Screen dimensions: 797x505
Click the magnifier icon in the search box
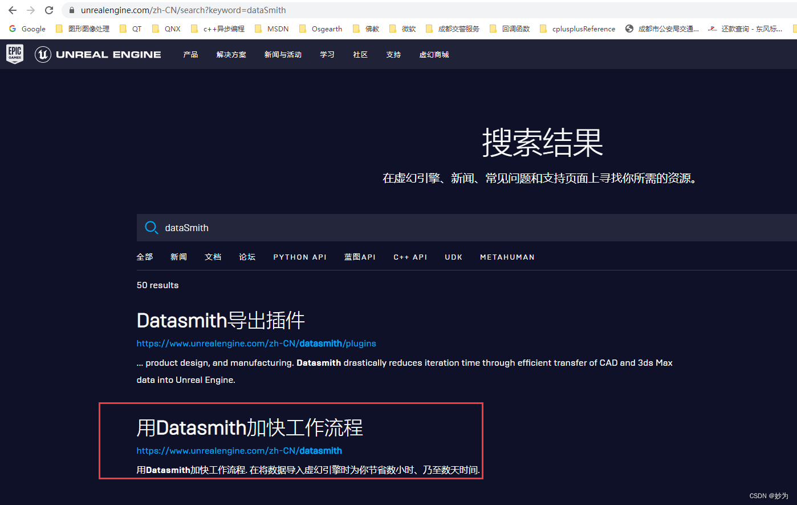(x=151, y=228)
